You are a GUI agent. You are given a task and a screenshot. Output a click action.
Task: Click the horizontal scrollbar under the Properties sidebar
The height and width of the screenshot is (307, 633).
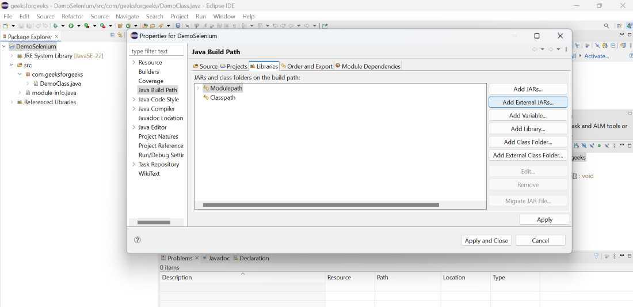(x=154, y=222)
